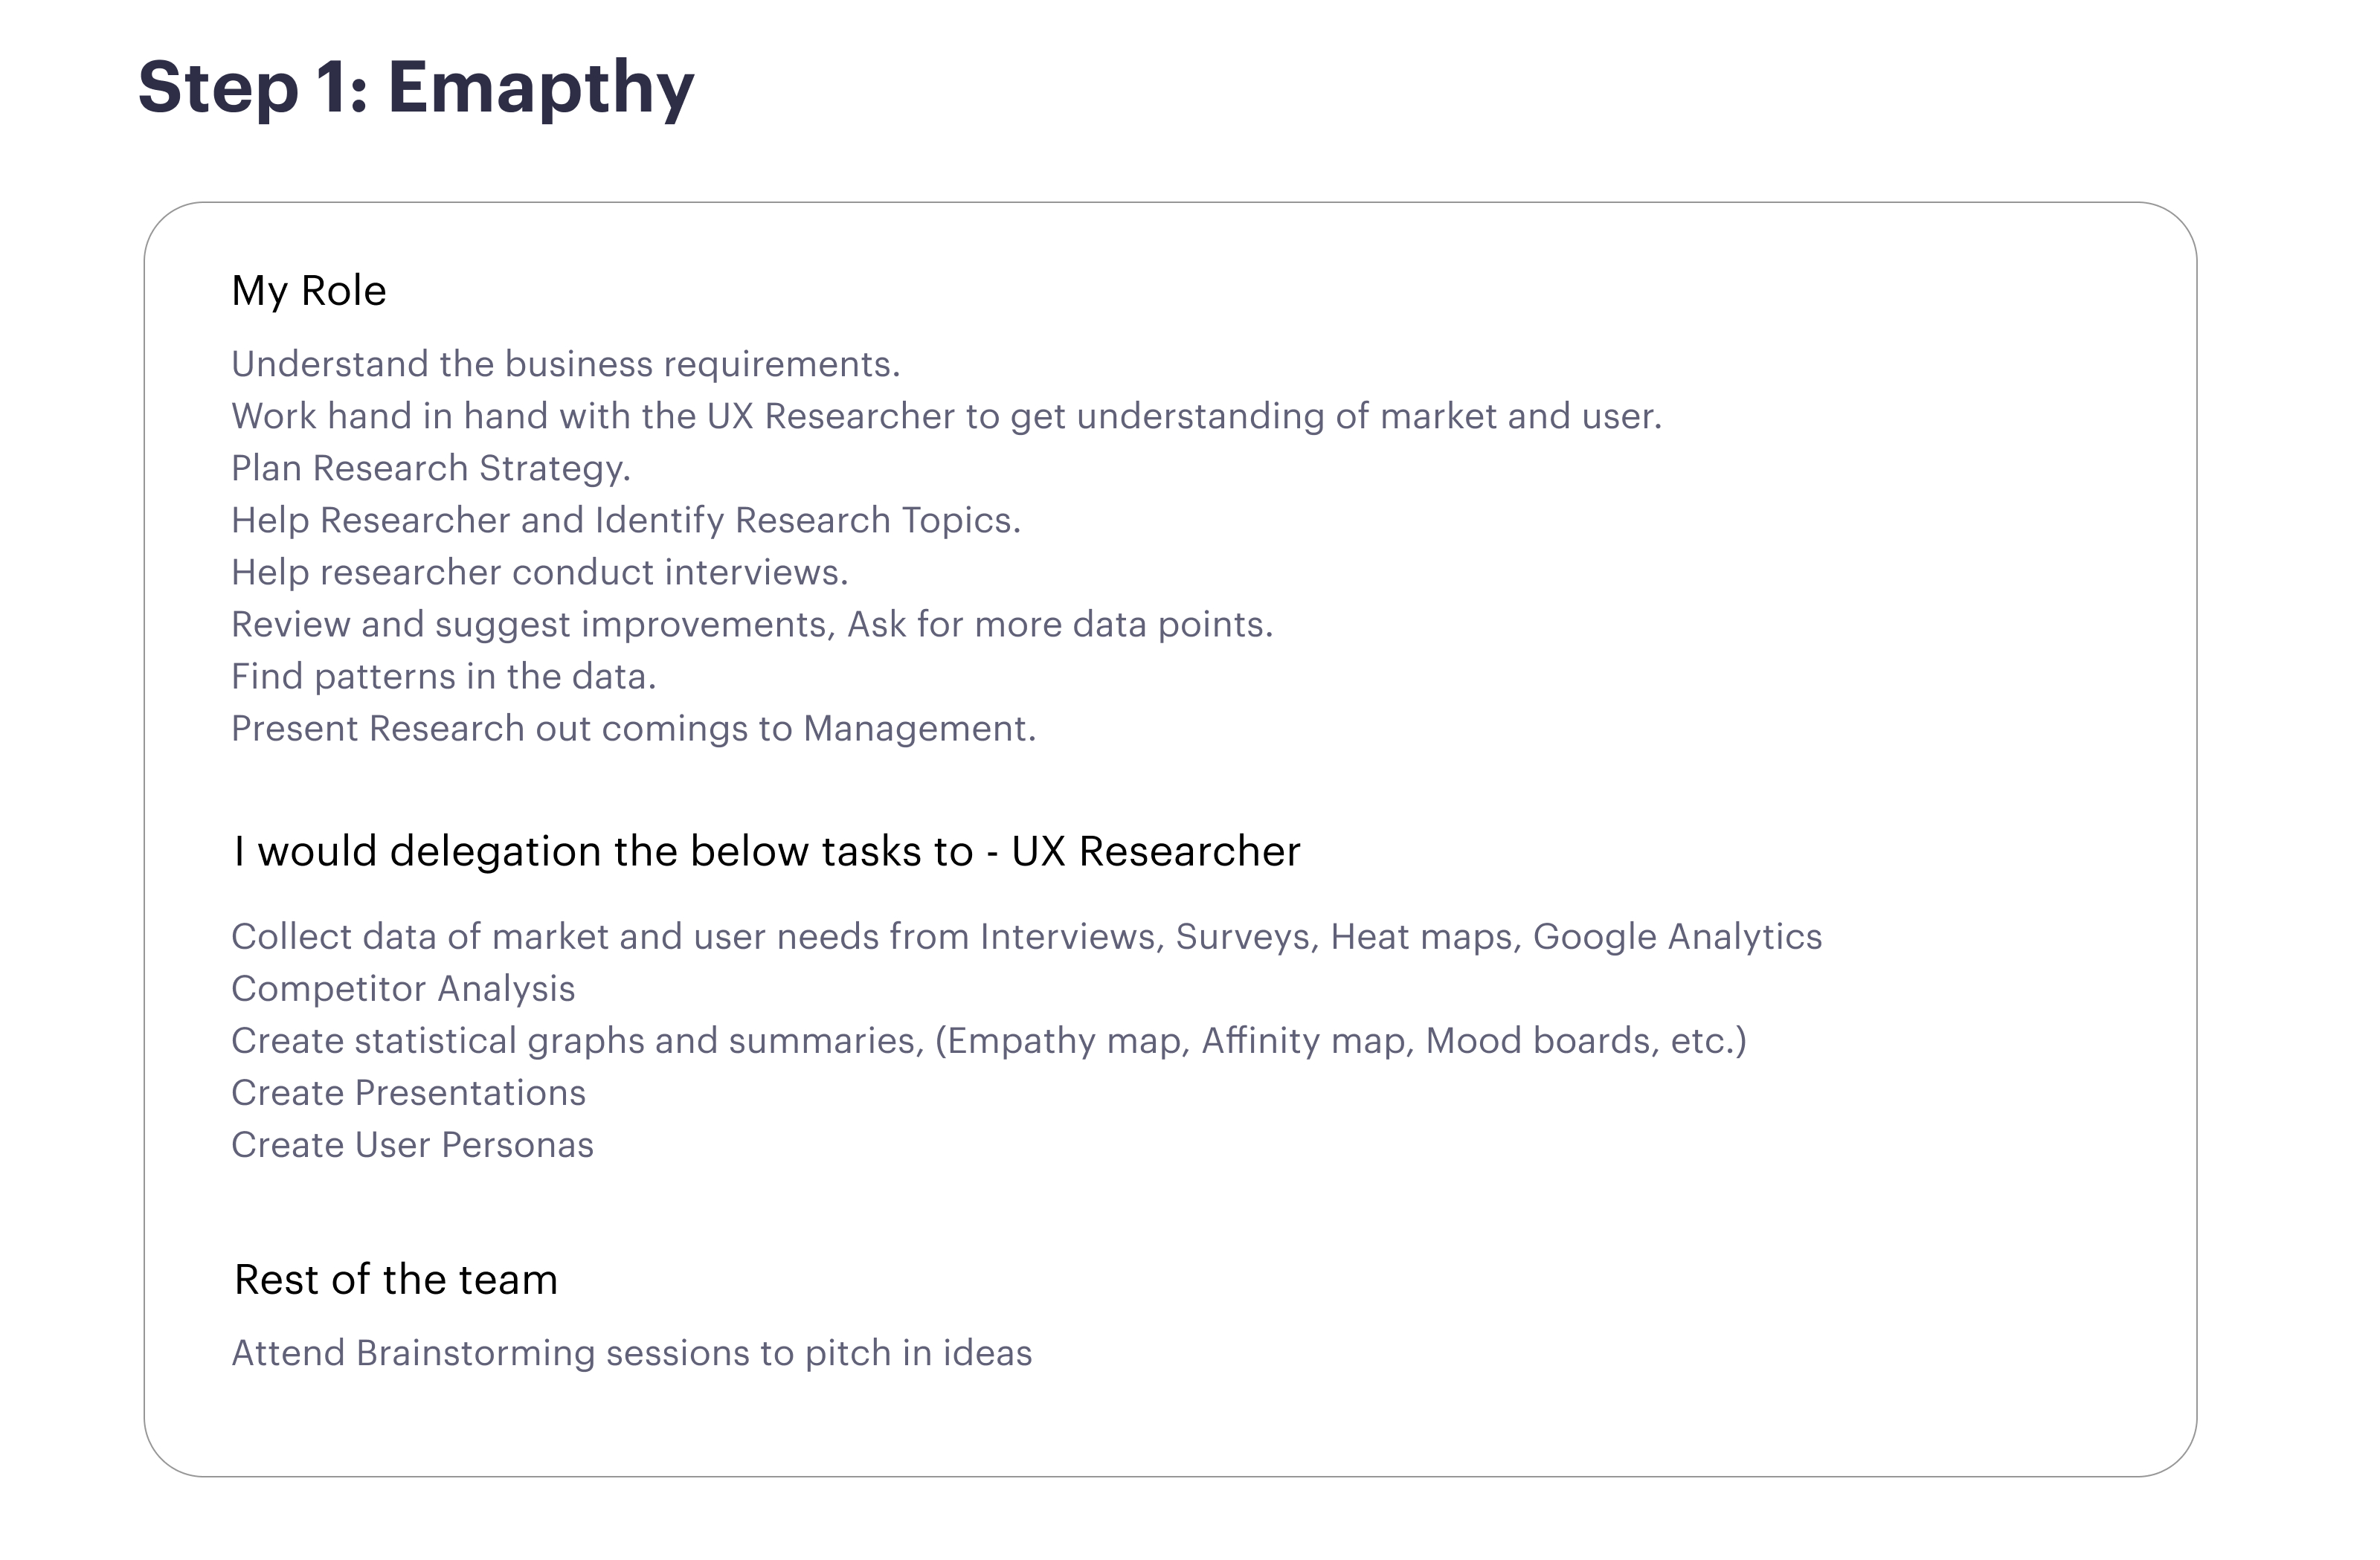Click the 'Competitor Analysis' item

coord(403,989)
